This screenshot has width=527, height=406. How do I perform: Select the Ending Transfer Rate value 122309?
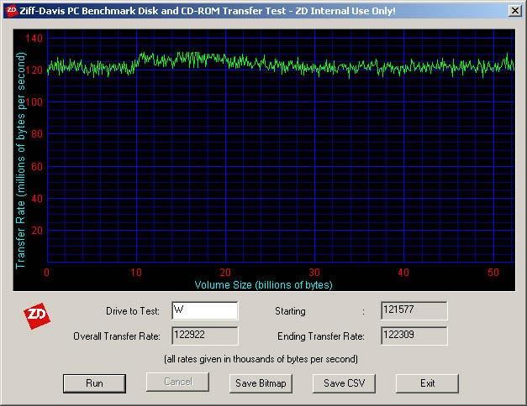tap(414, 336)
